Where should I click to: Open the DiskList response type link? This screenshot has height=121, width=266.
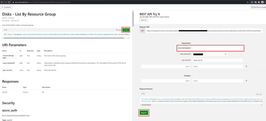click(x=26, y=92)
